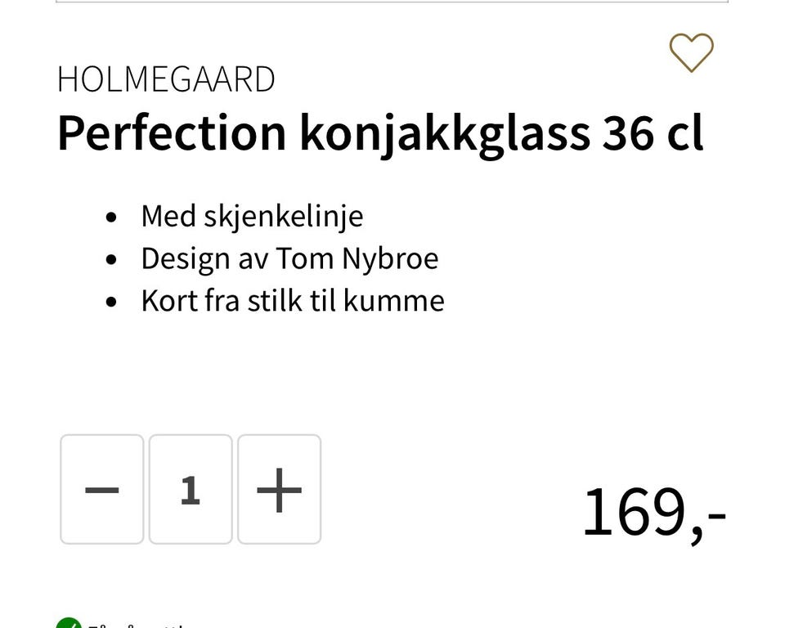Viewport: 785px width, 628px height.
Task: Click bullet dot before Kort fra stilk
Action: click(x=112, y=303)
